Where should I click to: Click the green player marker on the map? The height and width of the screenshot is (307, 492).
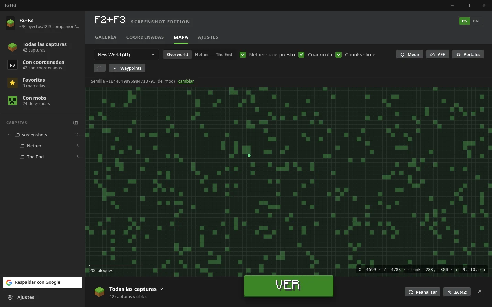249,156
